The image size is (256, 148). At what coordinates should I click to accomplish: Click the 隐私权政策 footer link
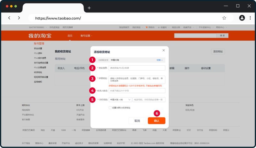pyautogui.click(x=93, y=143)
